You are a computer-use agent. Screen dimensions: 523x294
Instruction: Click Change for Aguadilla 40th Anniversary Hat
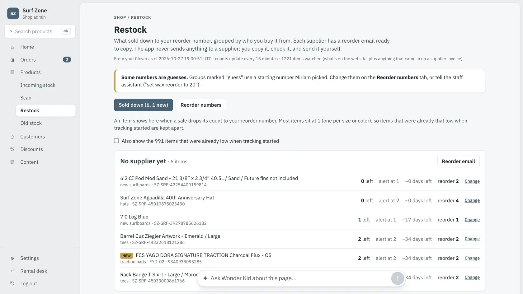tap(472, 200)
